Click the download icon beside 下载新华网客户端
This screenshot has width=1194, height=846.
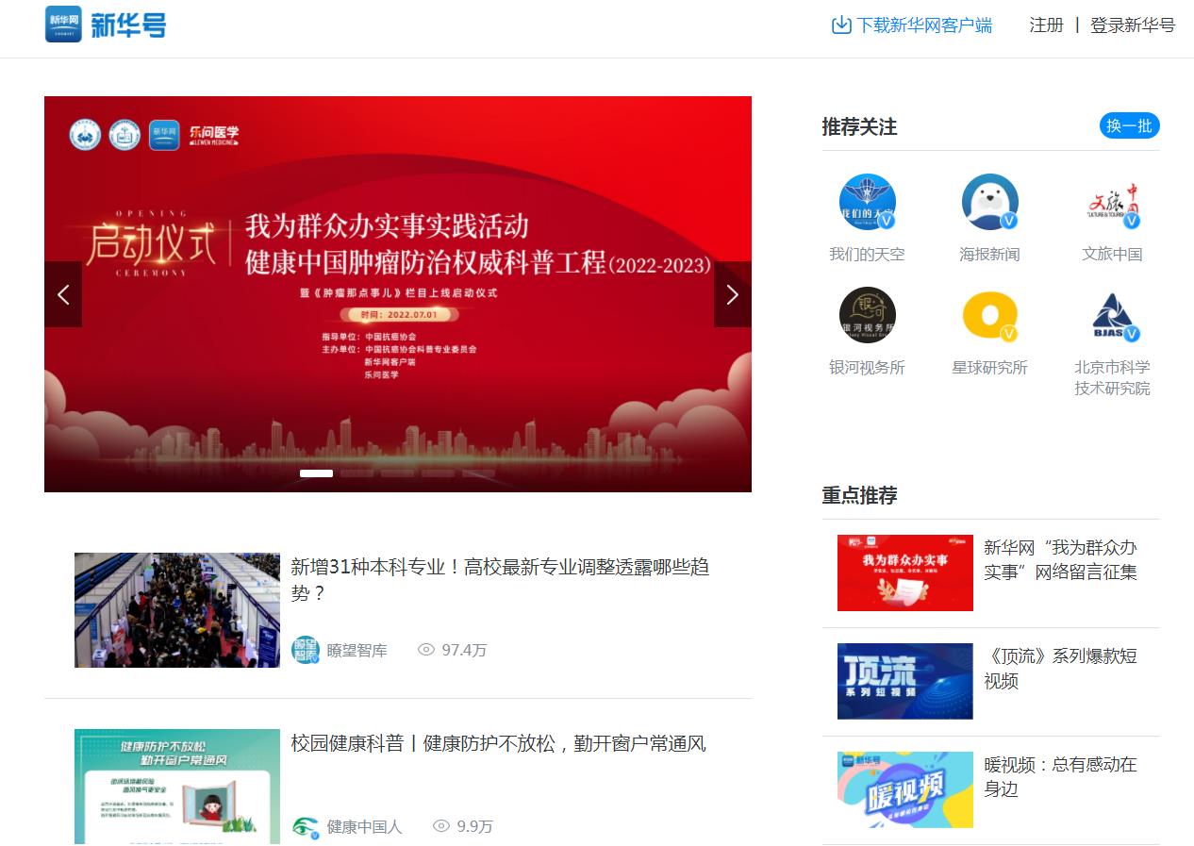[x=841, y=25]
